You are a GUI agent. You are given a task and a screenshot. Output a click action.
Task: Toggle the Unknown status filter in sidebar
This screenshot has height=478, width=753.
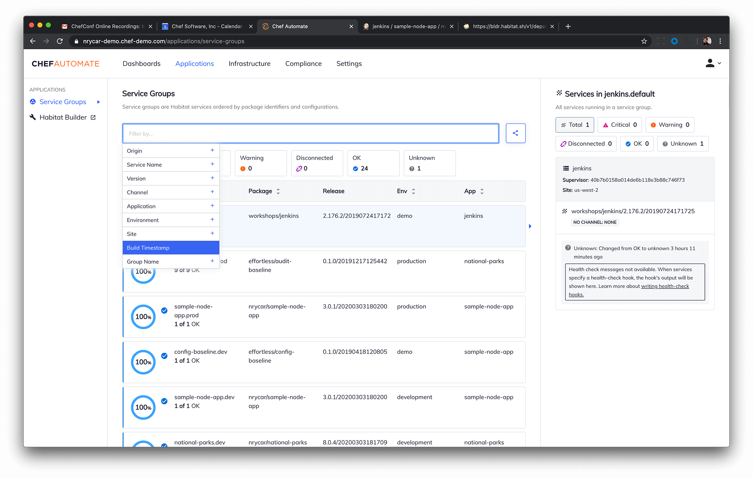click(683, 144)
